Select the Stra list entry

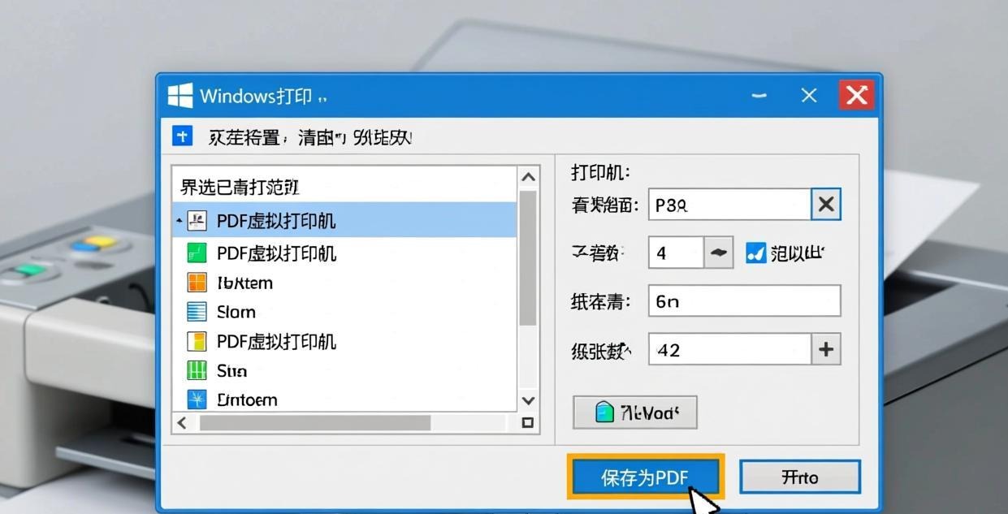click(x=344, y=370)
